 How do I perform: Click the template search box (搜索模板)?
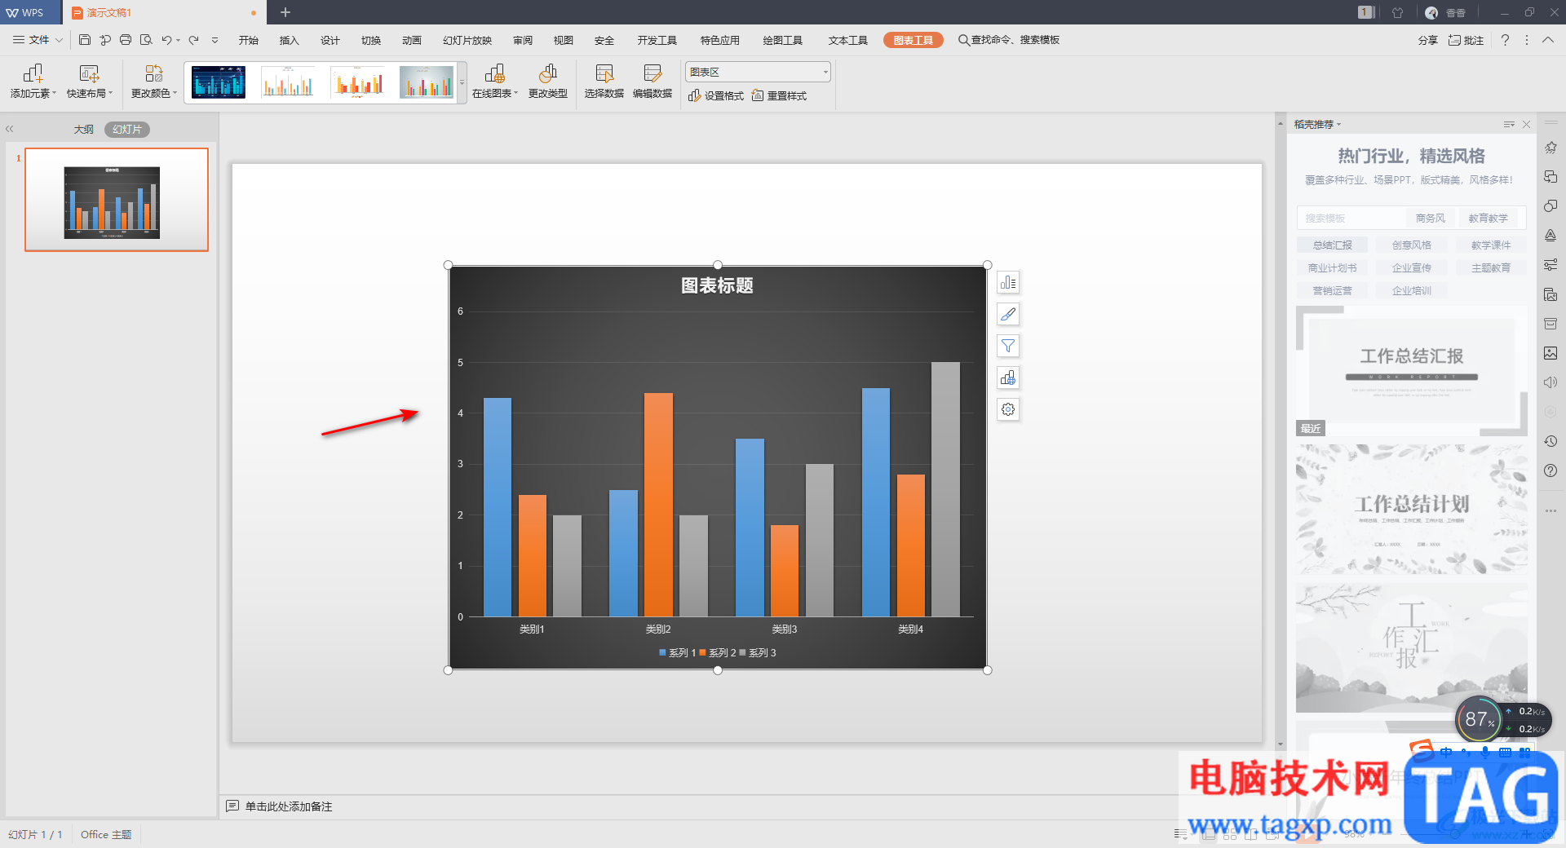1350,219
